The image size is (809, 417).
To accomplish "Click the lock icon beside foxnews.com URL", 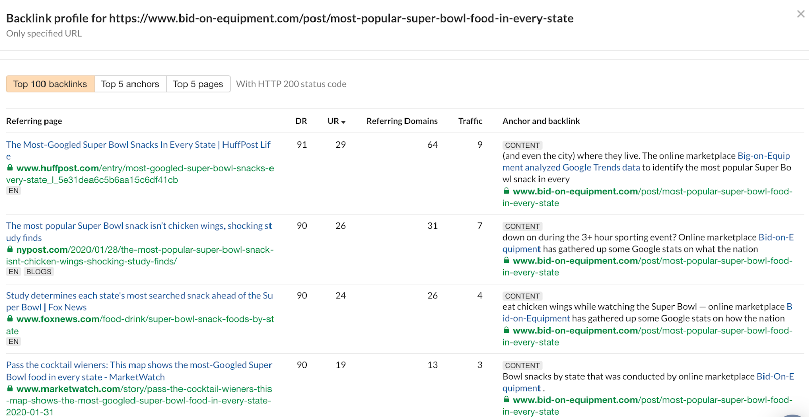I will pyautogui.click(x=10, y=319).
